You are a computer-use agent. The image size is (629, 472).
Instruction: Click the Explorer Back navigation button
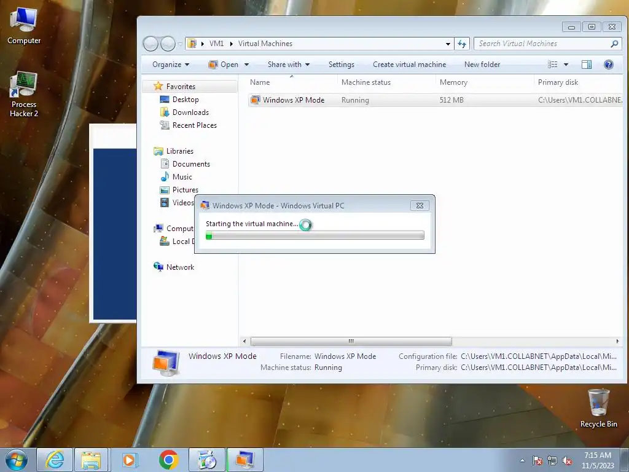(151, 44)
